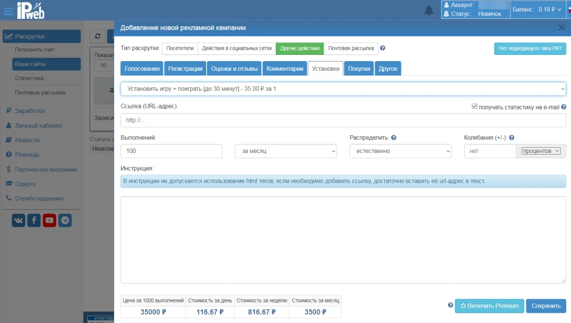Click help icon next to Распределить
This screenshot has width=571, height=323.
pos(394,138)
